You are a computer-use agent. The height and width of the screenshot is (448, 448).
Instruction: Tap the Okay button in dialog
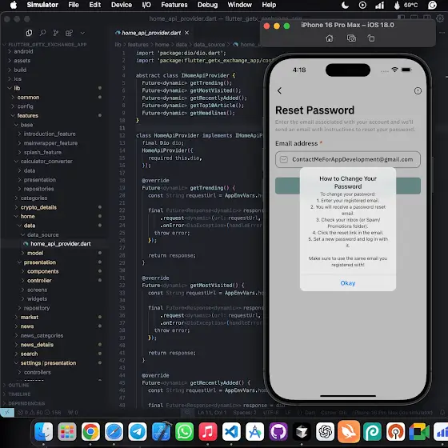[x=348, y=283]
